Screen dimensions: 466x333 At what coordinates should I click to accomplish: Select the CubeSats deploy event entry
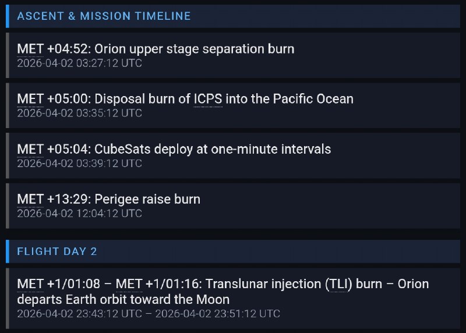point(233,155)
